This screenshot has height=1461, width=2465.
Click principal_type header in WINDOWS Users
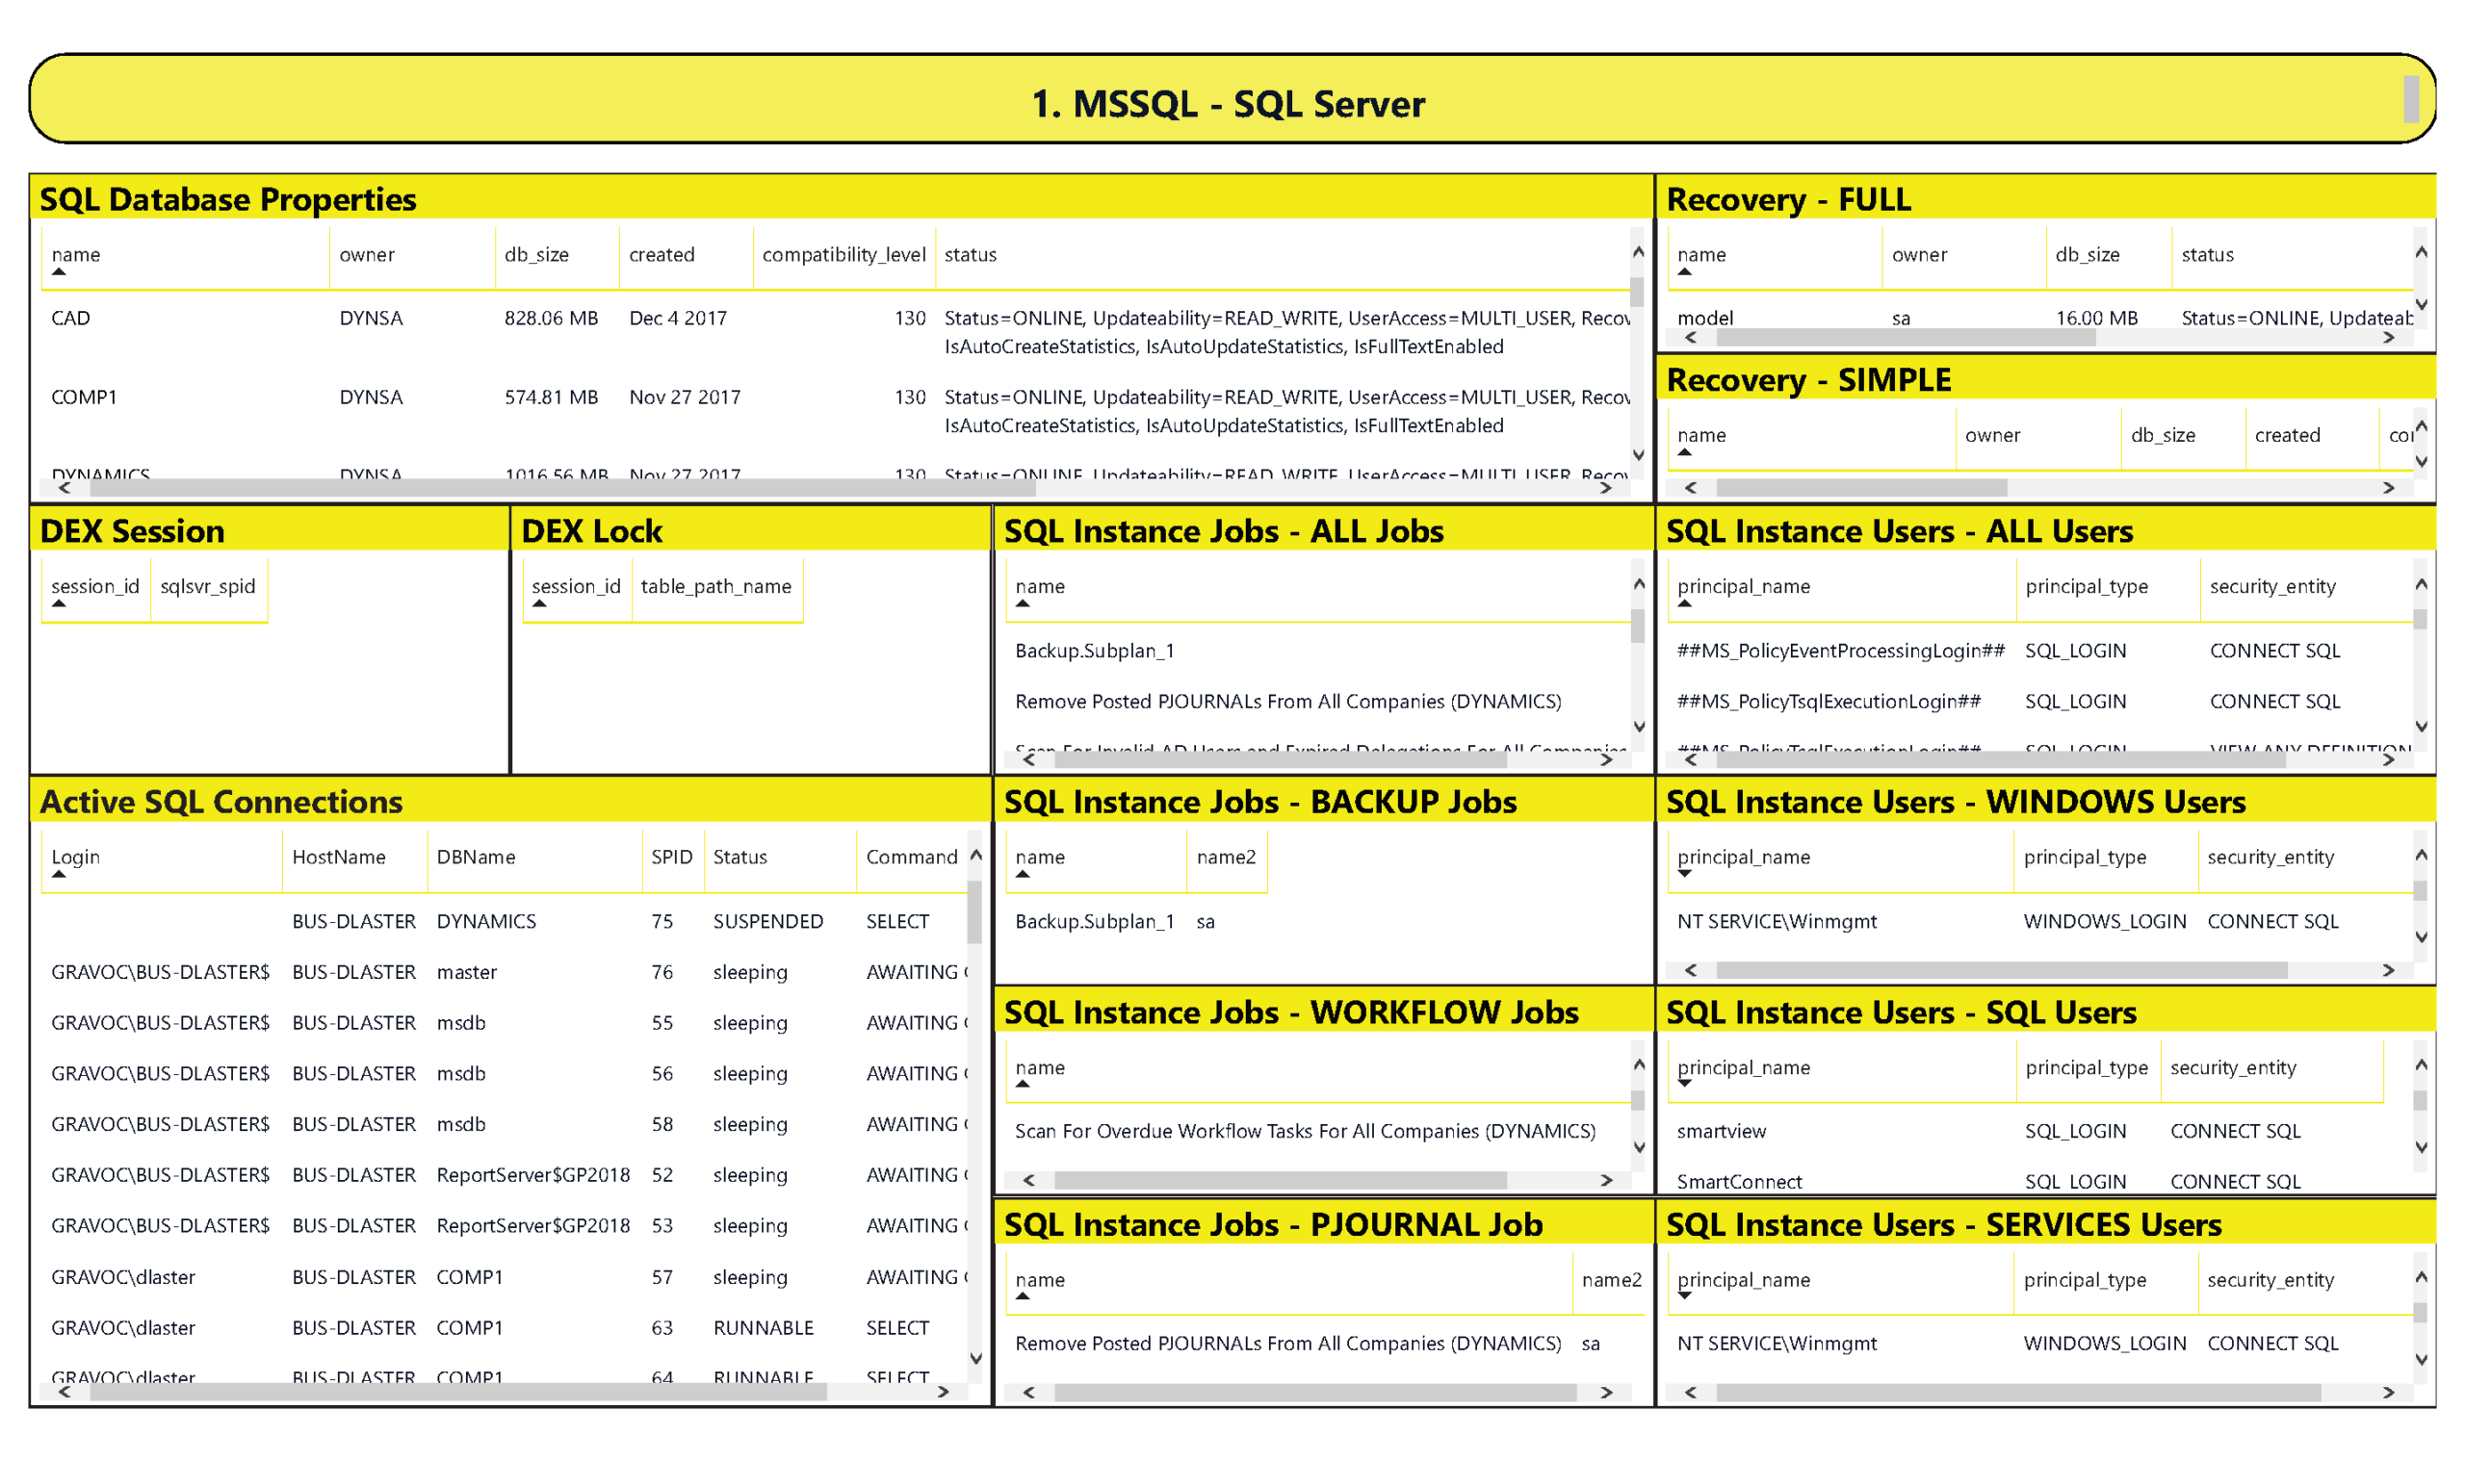(2085, 858)
